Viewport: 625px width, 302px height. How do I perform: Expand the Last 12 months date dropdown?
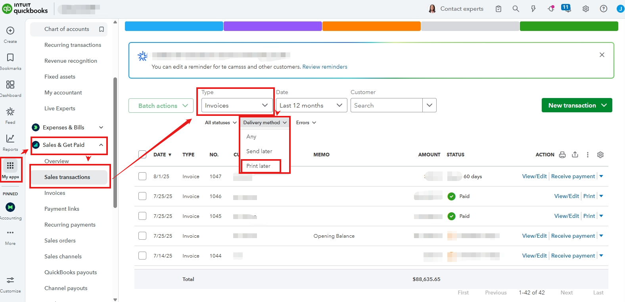click(311, 106)
